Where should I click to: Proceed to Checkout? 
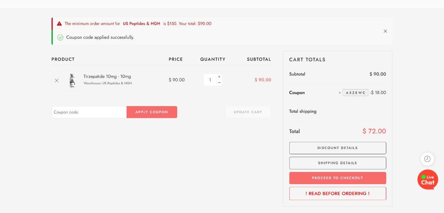point(337,178)
